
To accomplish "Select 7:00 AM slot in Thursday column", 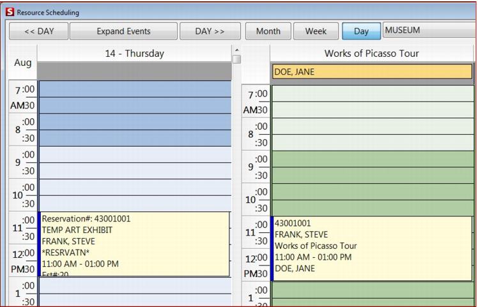I will [x=134, y=89].
